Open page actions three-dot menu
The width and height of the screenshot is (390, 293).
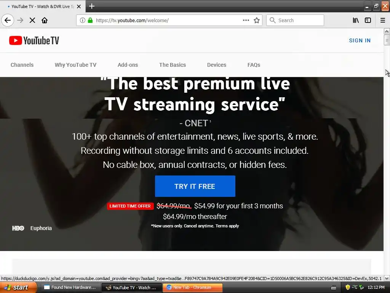coord(246,20)
